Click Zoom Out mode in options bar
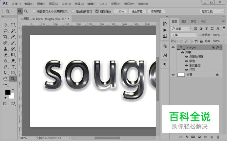227x141 pixels. point(26,11)
